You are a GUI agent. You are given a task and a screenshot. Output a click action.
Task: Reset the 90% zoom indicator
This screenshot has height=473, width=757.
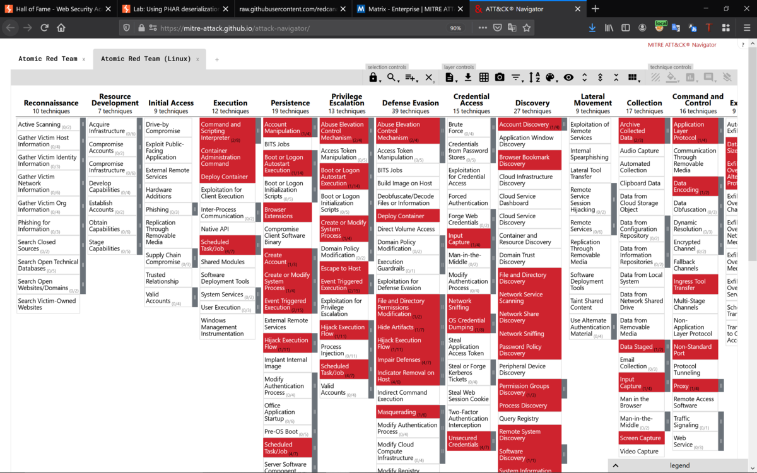pos(455,28)
